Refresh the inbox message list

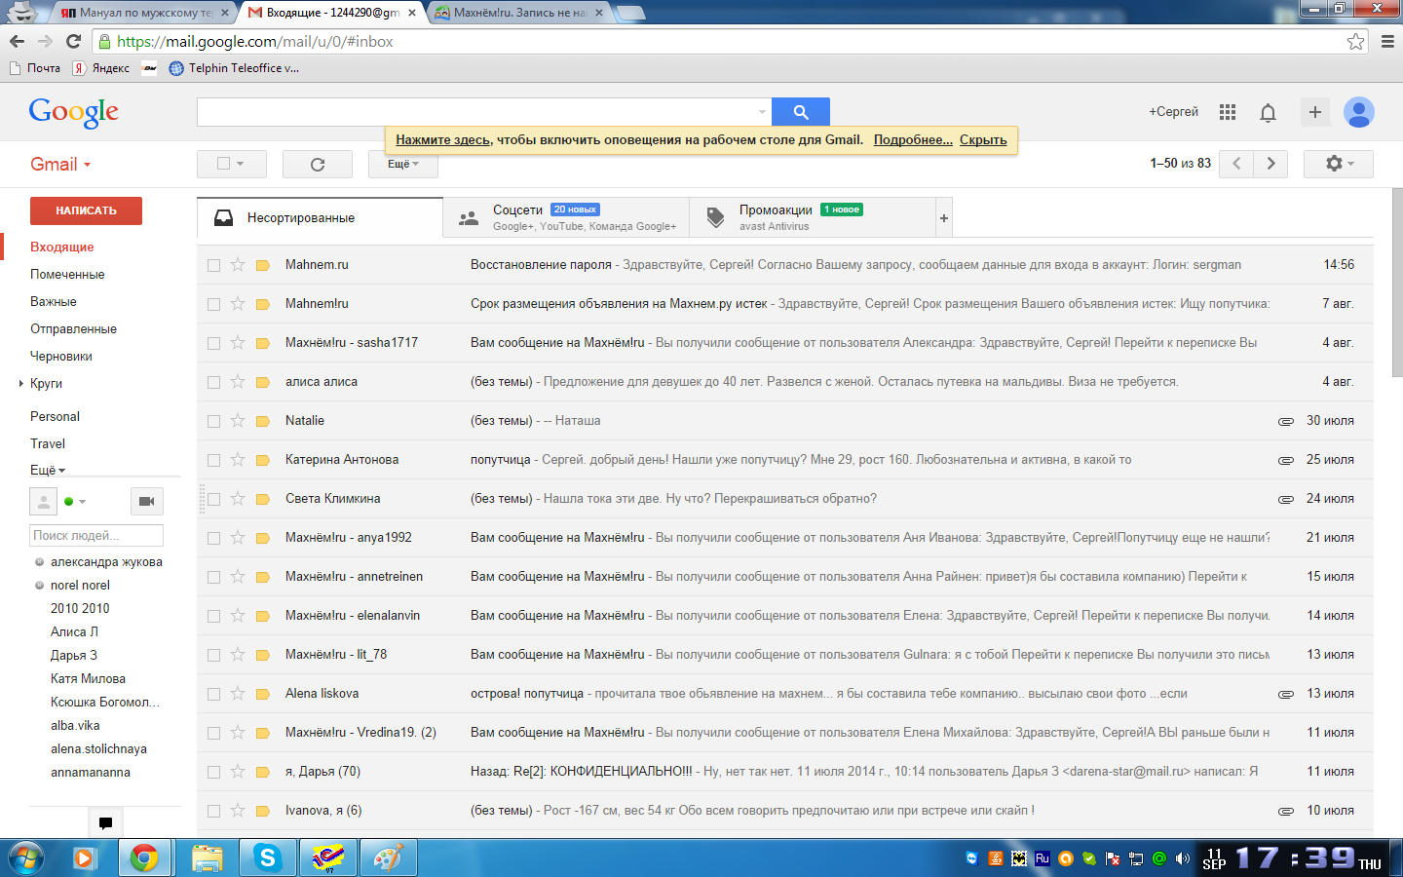point(318,164)
